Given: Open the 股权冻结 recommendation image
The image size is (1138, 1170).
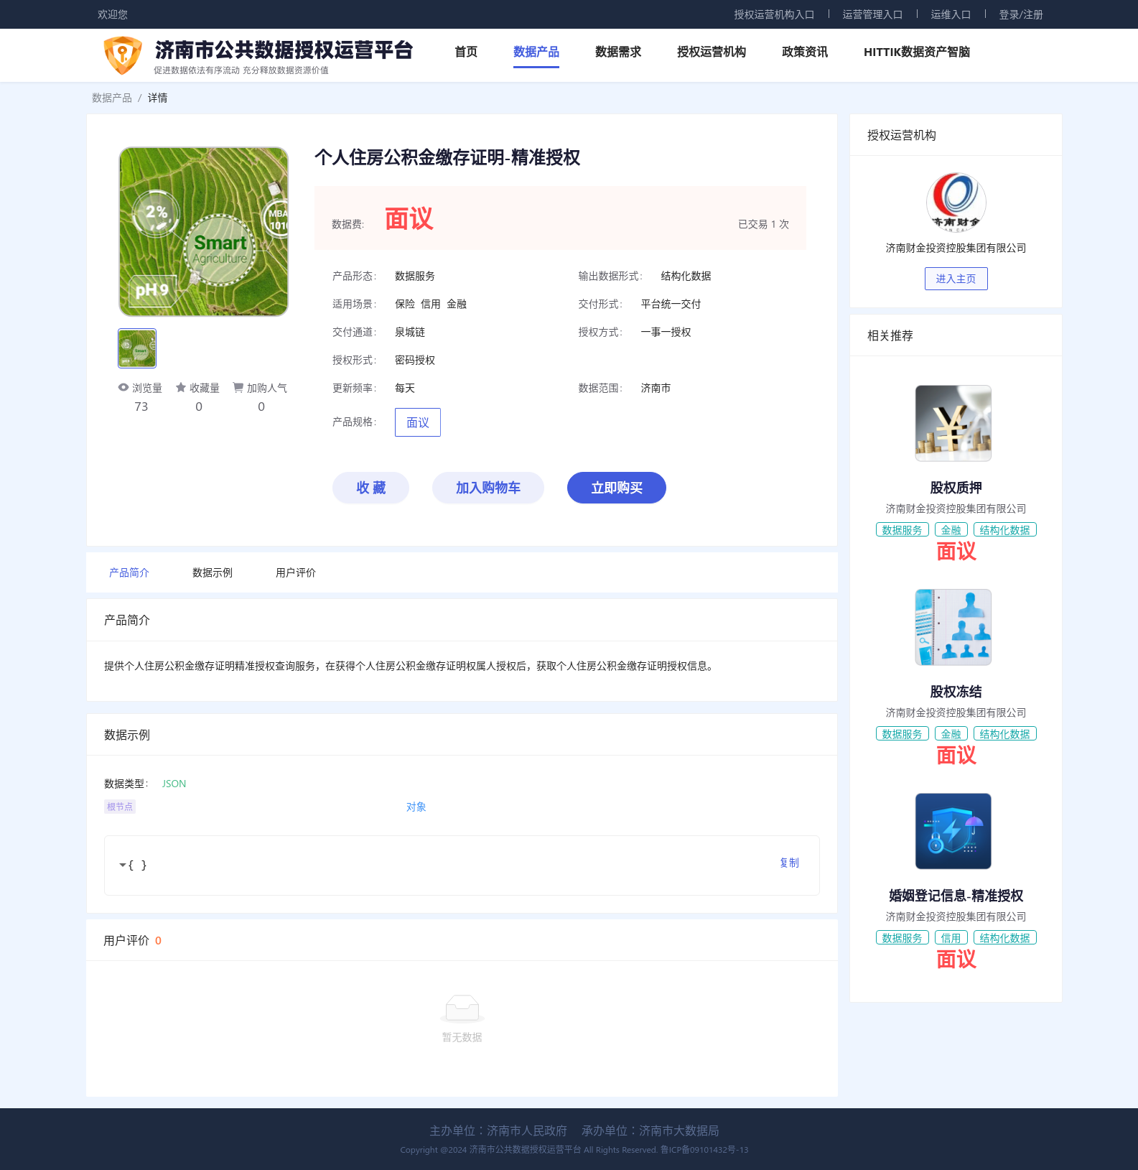Looking at the screenshot, I should coord(953,627).
